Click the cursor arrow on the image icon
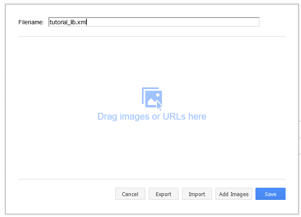The height and width of the screenshot is (217, 301). 159,105
